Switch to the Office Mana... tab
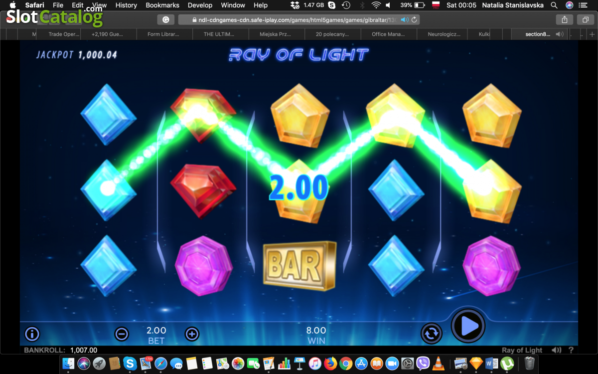 point(388,34)
